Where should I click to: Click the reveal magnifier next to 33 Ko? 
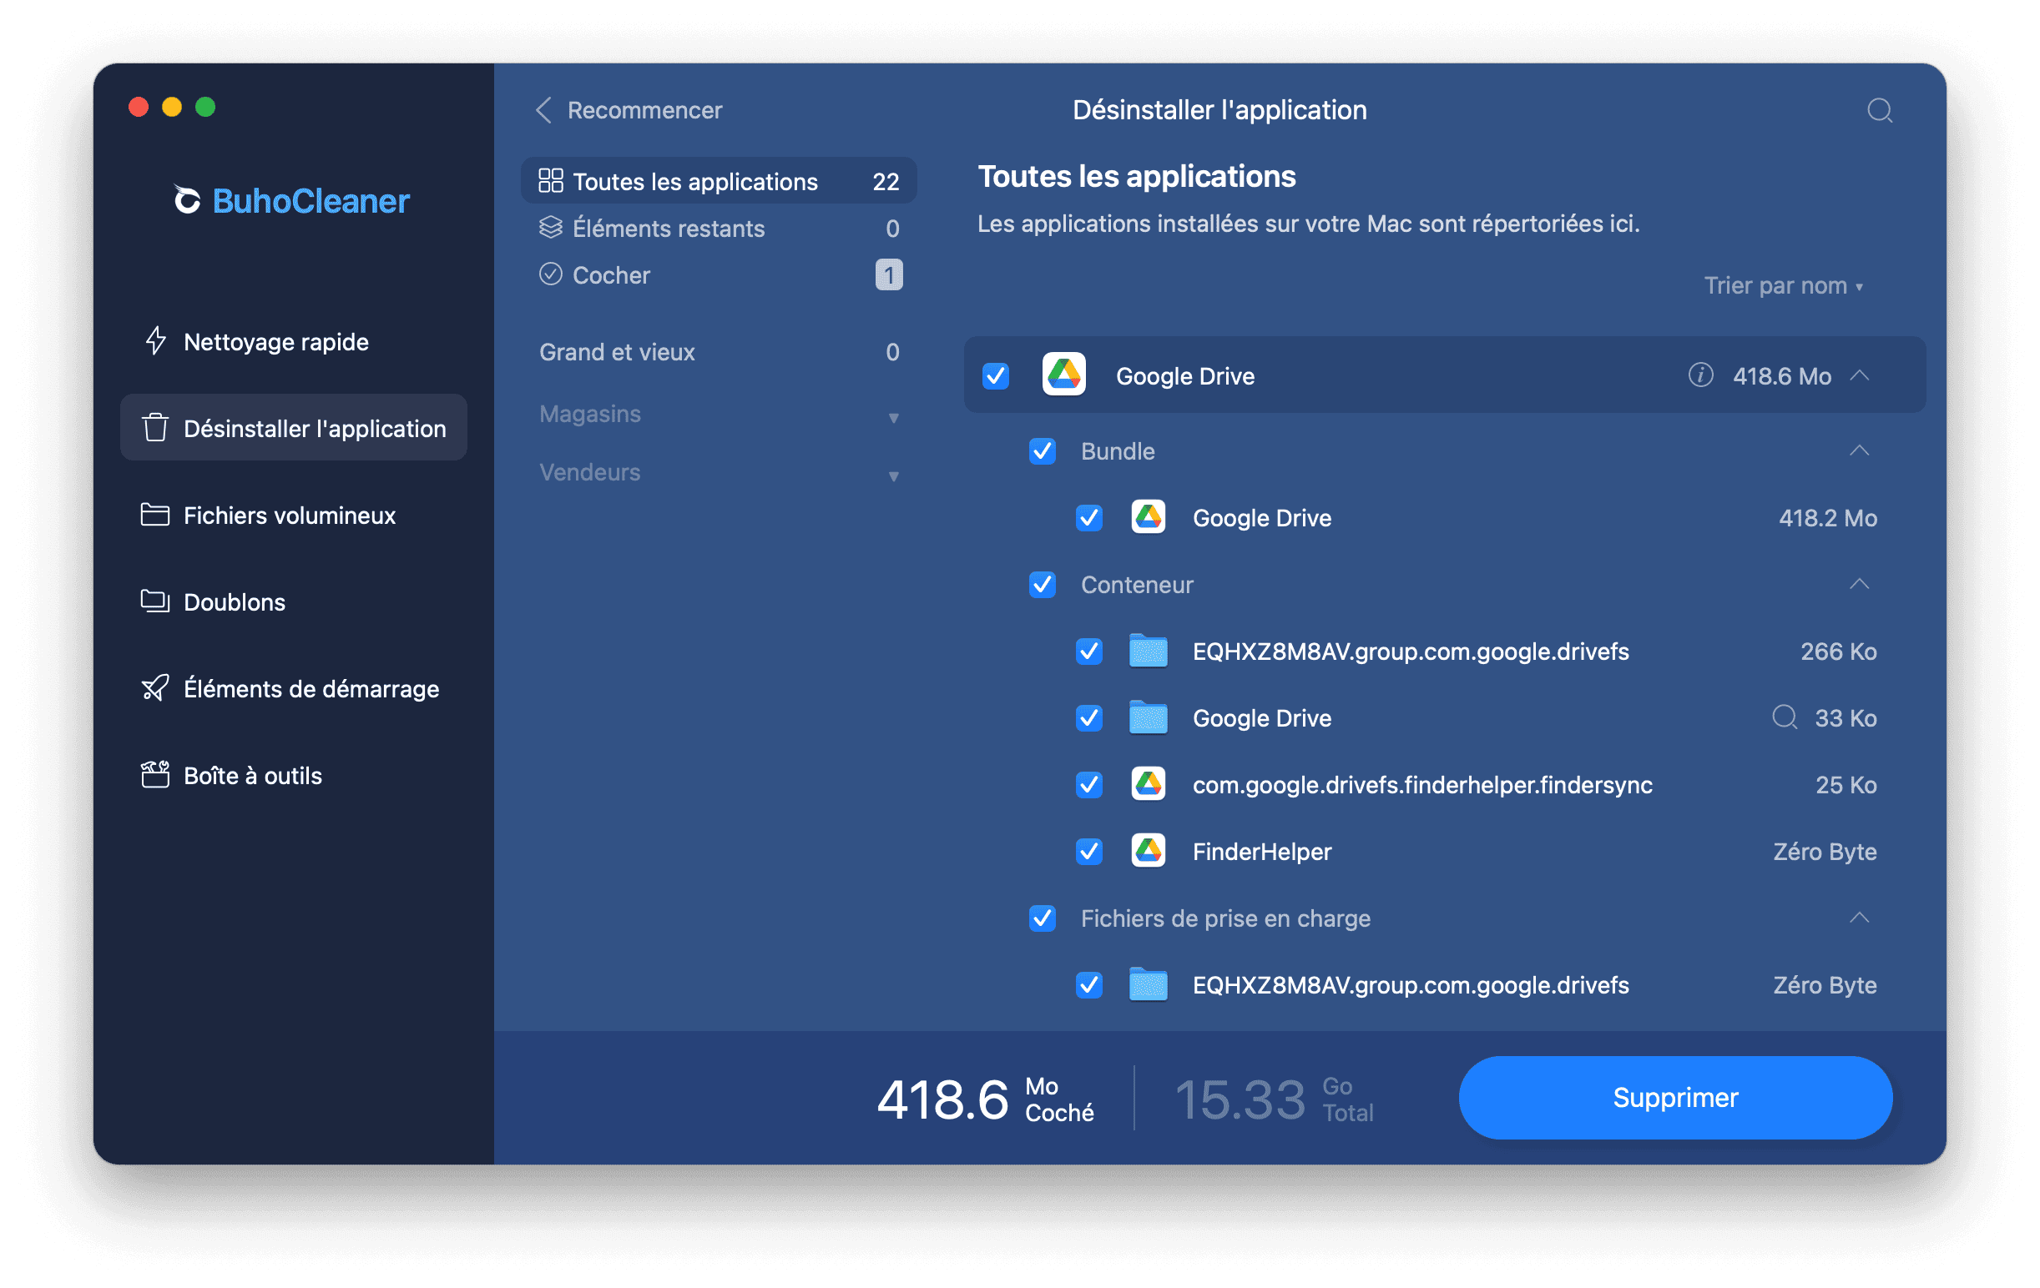[1785, 718]
